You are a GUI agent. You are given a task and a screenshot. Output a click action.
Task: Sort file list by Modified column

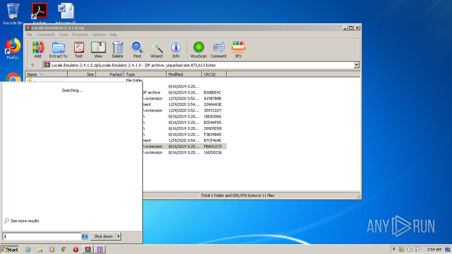point(184,74)
